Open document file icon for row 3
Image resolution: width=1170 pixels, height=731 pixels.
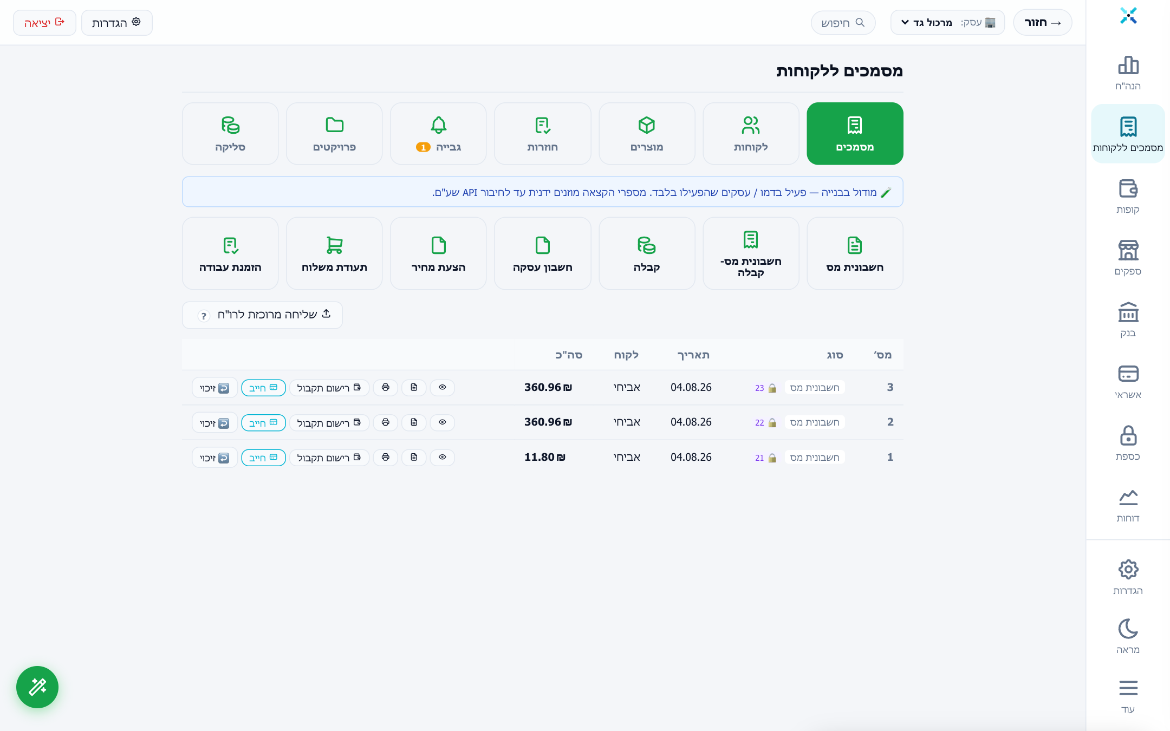pos(414,388)
